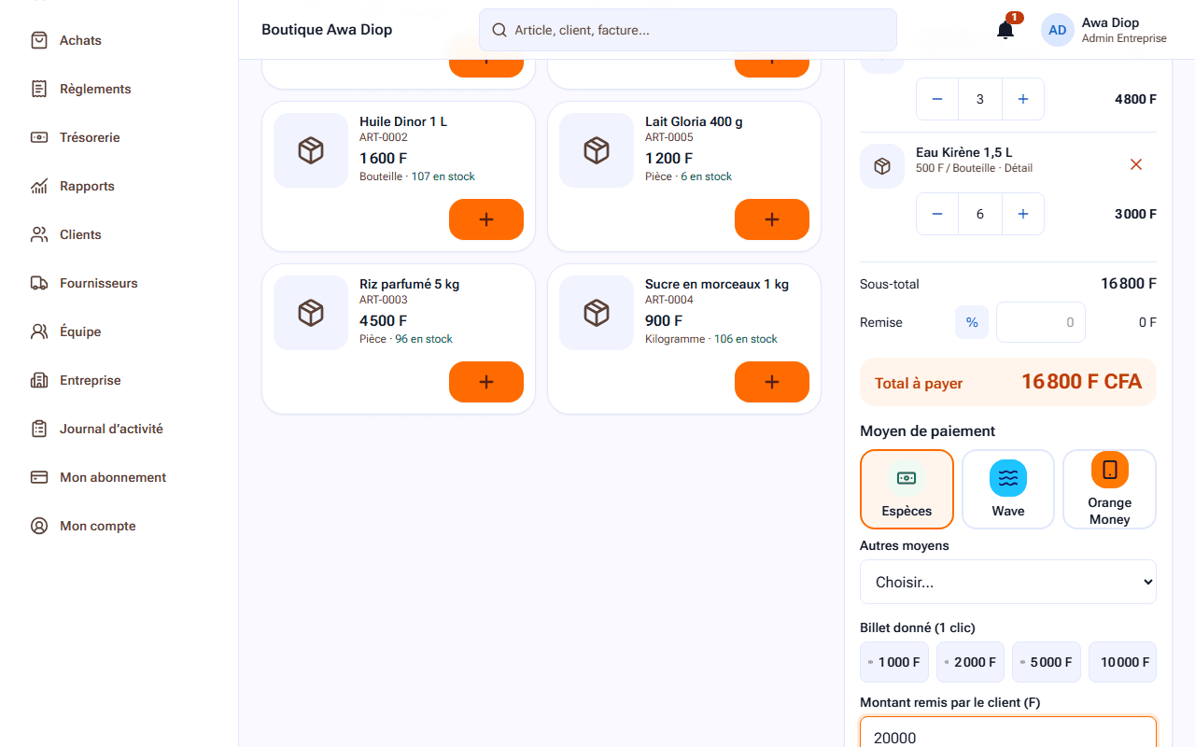Click the Huile Dinor product box icon
Viewport: 1195px width, 747px height.
tap(311, 150)
